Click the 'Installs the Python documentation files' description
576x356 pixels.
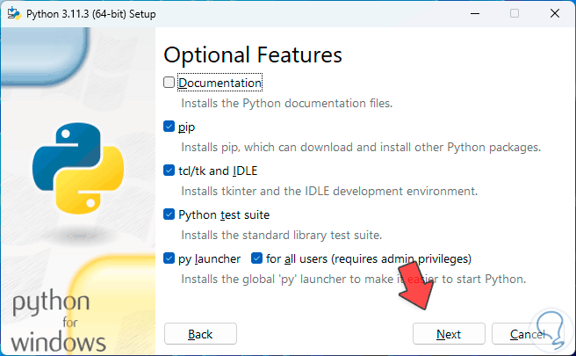[x=286, y=103]
